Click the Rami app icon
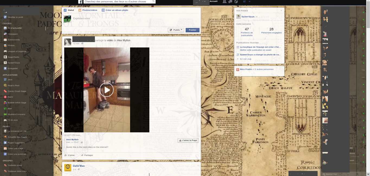 (5, 97)
